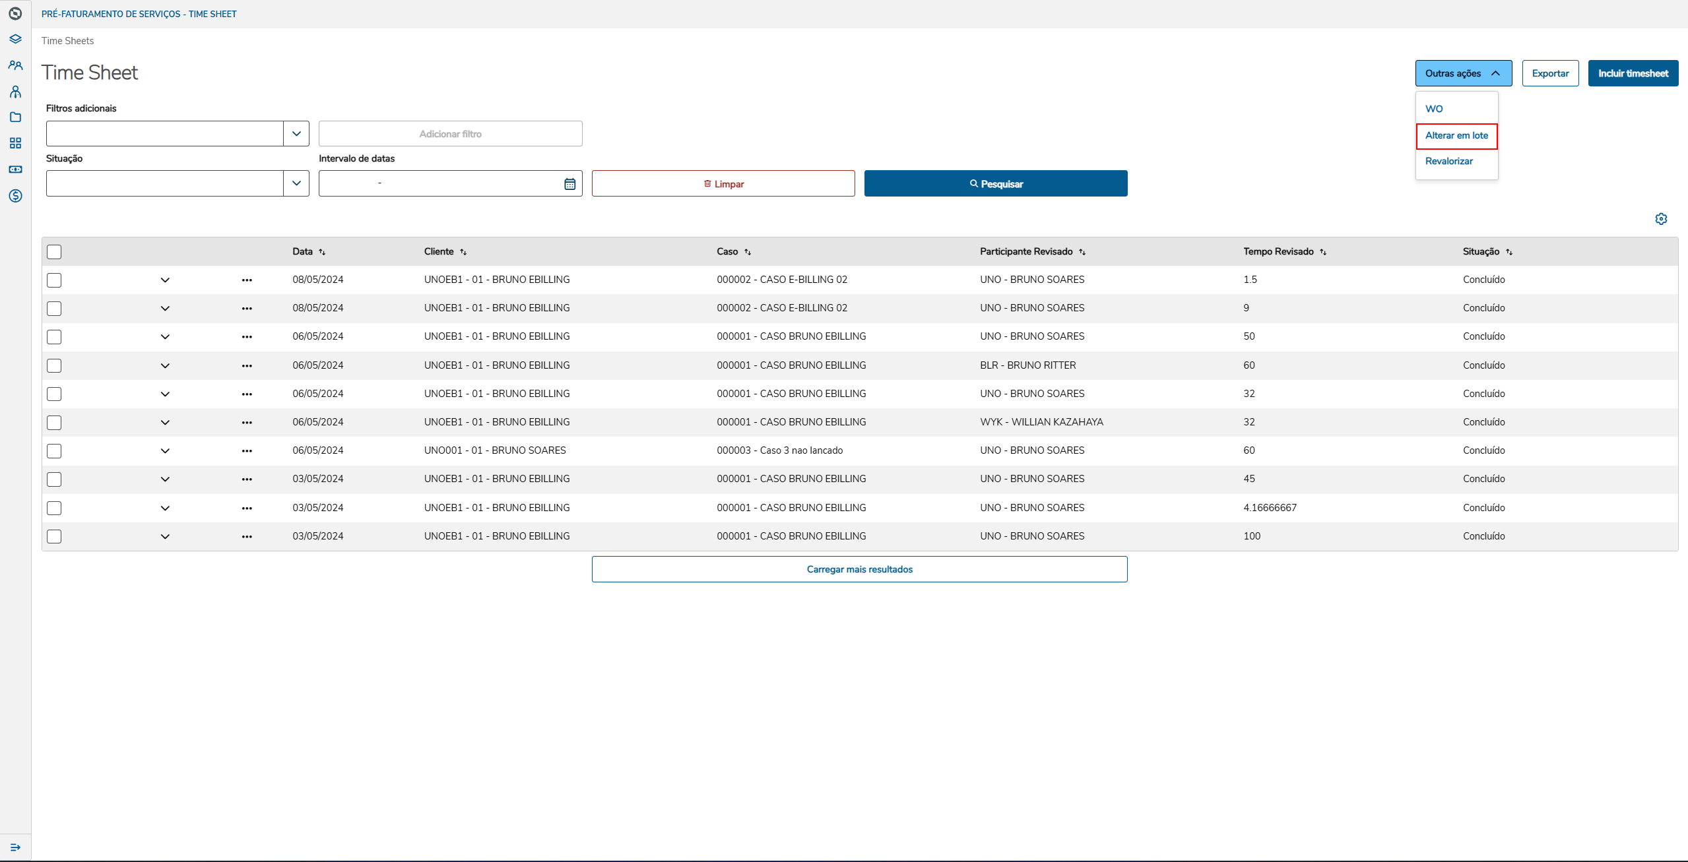Viewport: 1688px width, 862px height.
Task: Open the Filtros adicionais dropdown
Action: tap(296, 134)
